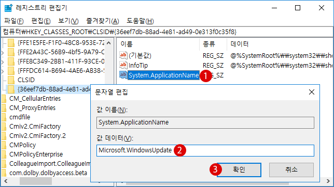This screenshot has width=334, height=187.
Task: Select the {FFE8C349-2BB1-411F key text
Action: (x=61, y=61)
